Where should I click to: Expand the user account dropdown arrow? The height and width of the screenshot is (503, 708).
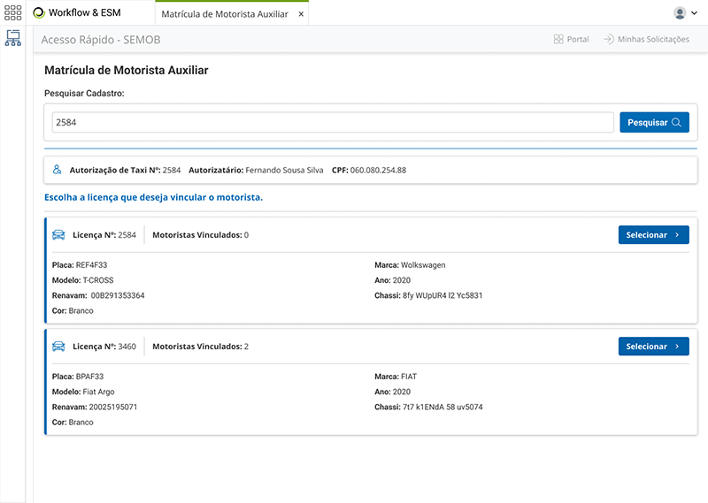[x=695, y=13]
